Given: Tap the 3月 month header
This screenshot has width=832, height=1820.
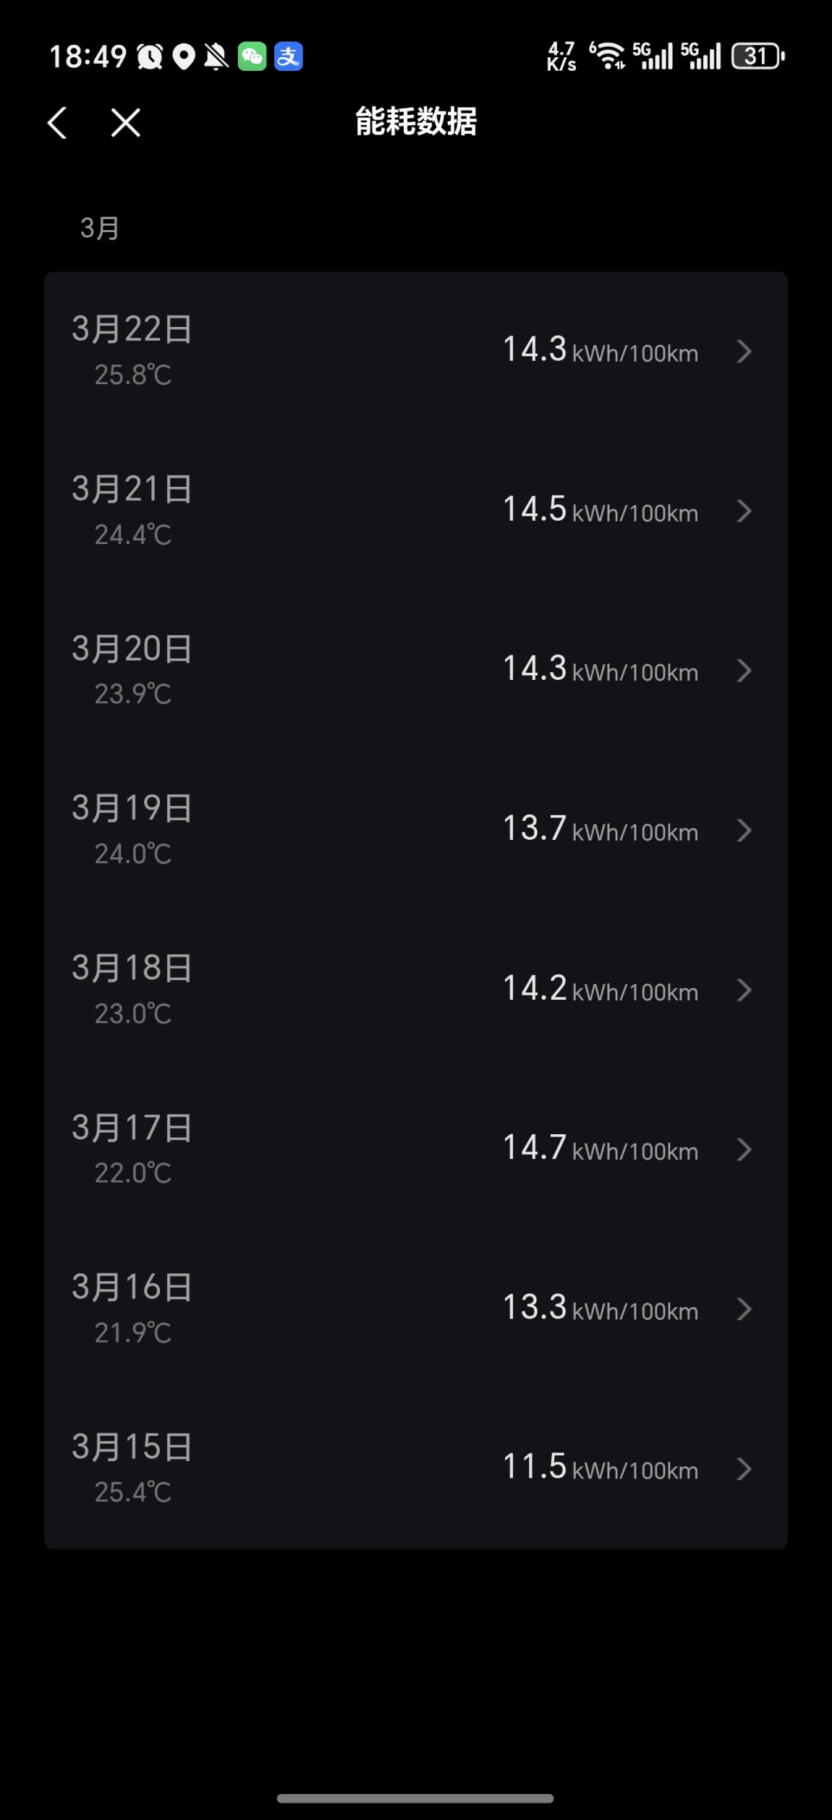Looking at the screenshot, I should point(100,229).
